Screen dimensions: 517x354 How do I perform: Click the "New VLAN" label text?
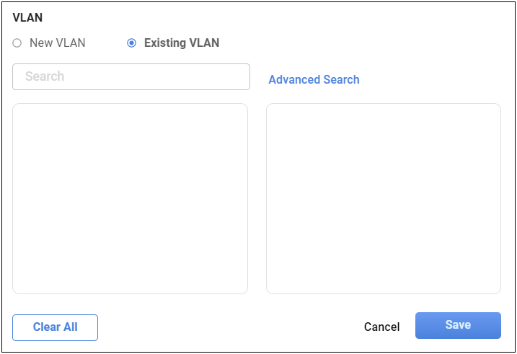click(x=57, y=43)
